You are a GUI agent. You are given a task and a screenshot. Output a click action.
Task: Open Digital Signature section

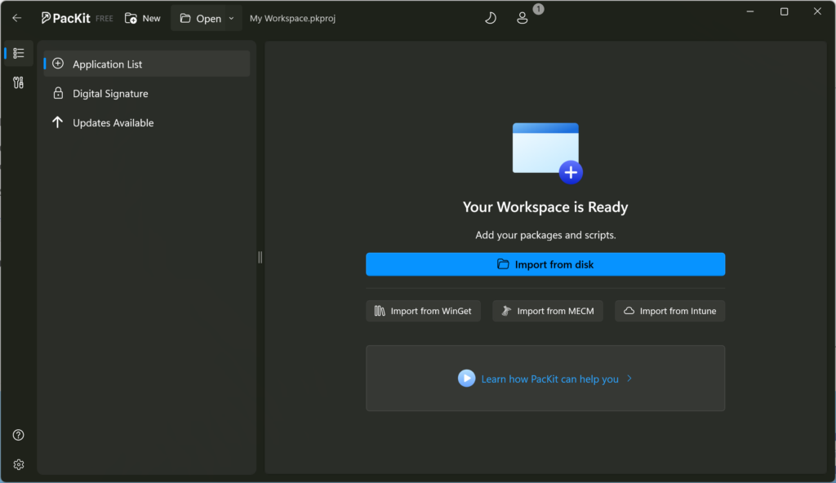point(147,93)
